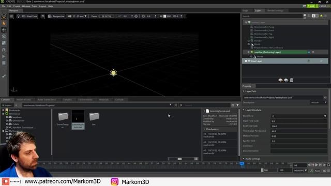Select the arrow selection tool in left toolbar

coord(4,23)
